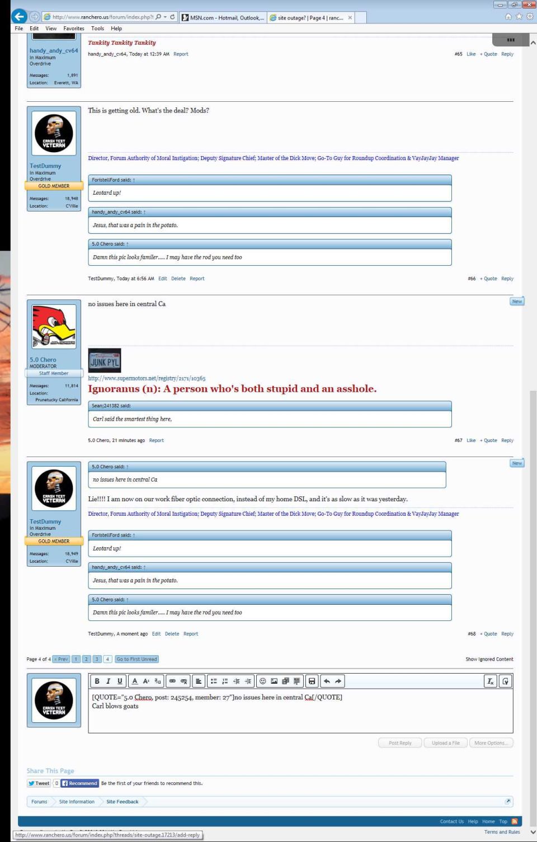
Task: Open the View menu
Action: (x=51, y=29)
